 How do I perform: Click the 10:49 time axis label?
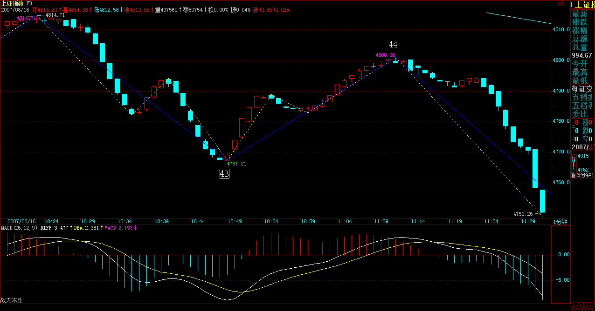click(x=235, y=221)
